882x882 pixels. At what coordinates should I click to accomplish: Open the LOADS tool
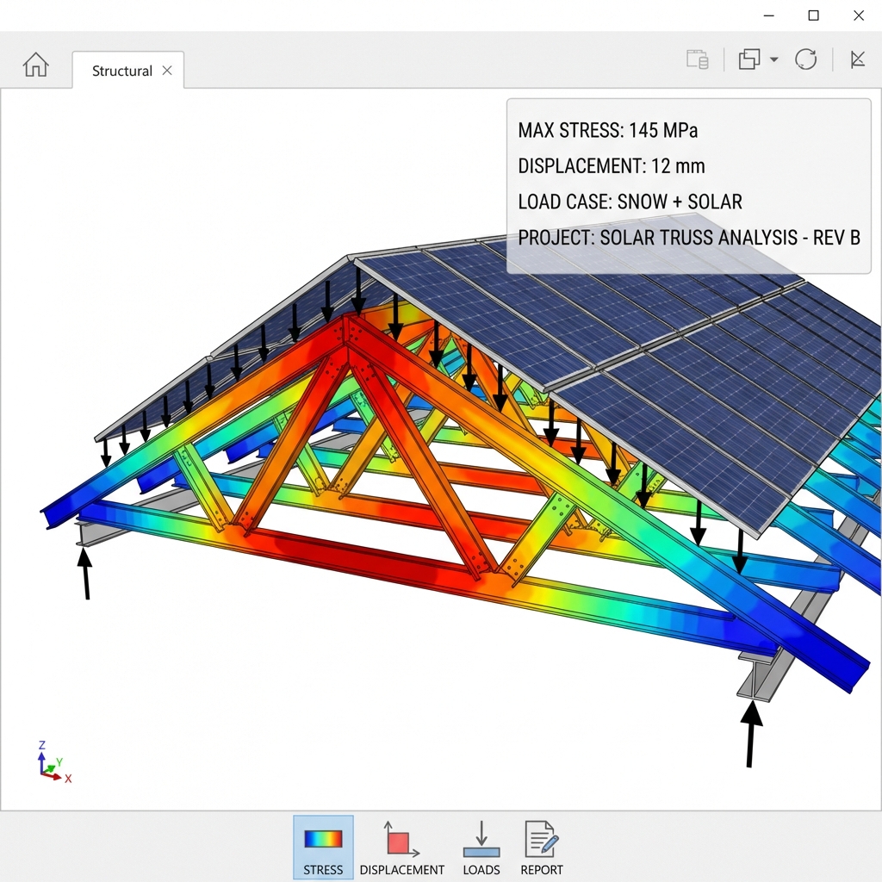click(x=481, y=848)
